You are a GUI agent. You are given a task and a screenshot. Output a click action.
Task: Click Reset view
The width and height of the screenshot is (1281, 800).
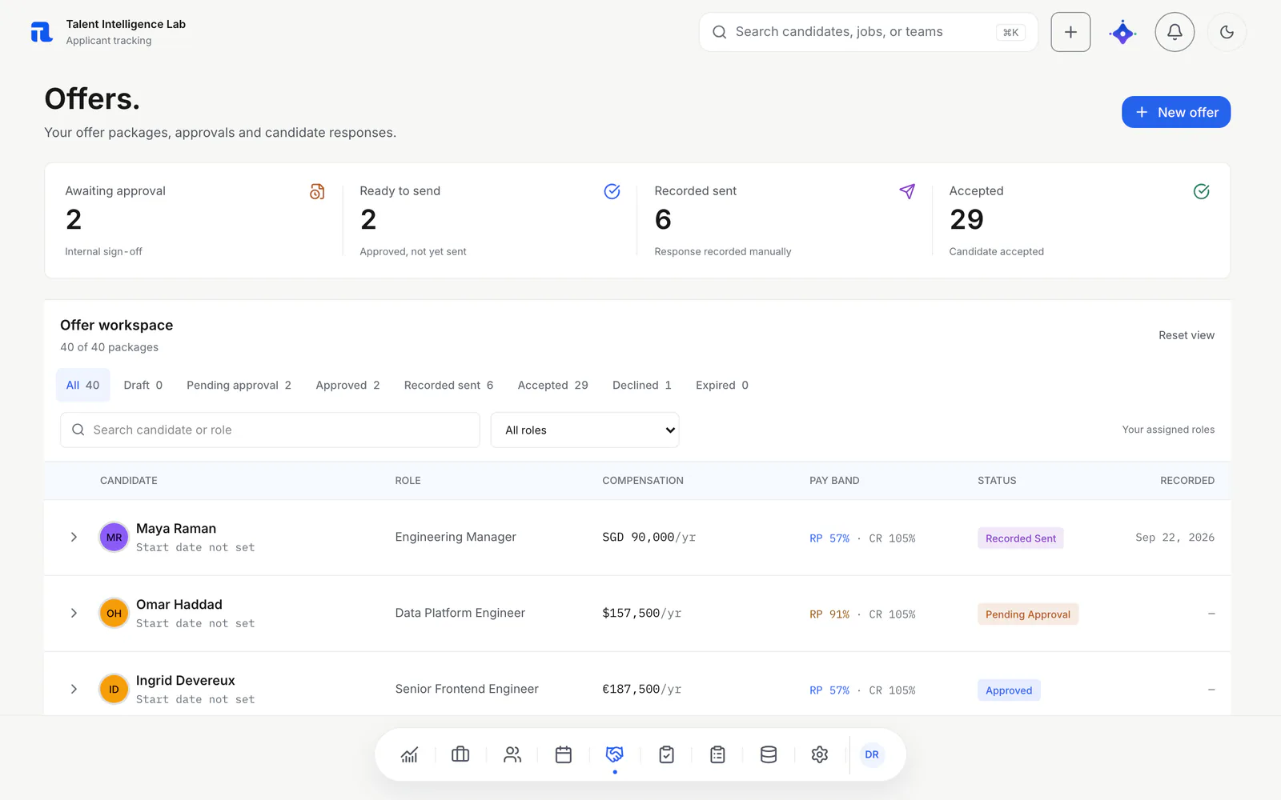(1187, 335)
